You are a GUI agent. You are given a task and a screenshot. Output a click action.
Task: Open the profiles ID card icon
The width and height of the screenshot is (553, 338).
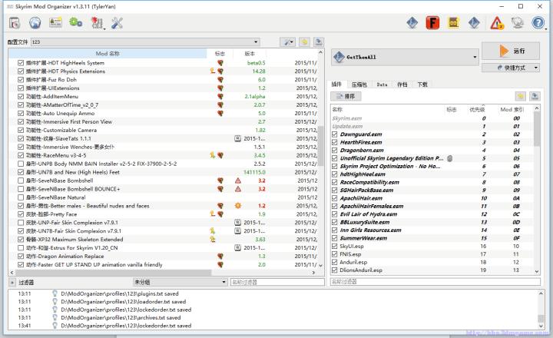pos(55,22)
